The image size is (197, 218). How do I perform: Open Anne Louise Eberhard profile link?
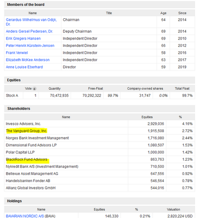click(24, 67)
